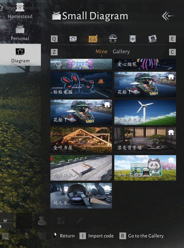Image resolution: width=184 pixels, height=248 pixels.
Task: Select the Diagram sidebar section
Action: 20,55
